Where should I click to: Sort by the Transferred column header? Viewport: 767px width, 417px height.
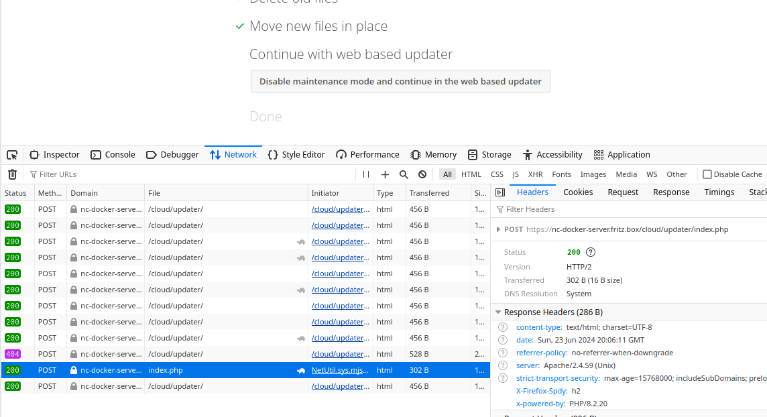[x=438, y=193]
